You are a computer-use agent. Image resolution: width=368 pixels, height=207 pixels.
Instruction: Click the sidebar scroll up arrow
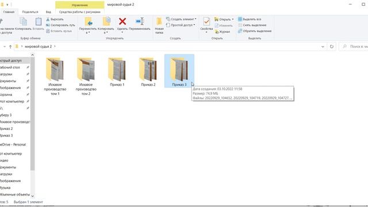(x=33, y=55)
